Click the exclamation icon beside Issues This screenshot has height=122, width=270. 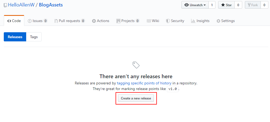(x=30, y=21)
